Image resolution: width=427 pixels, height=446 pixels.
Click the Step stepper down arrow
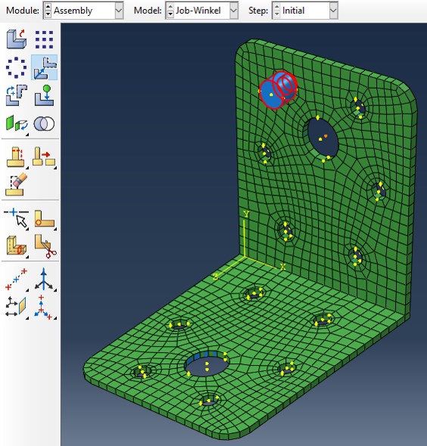[276, 14]
